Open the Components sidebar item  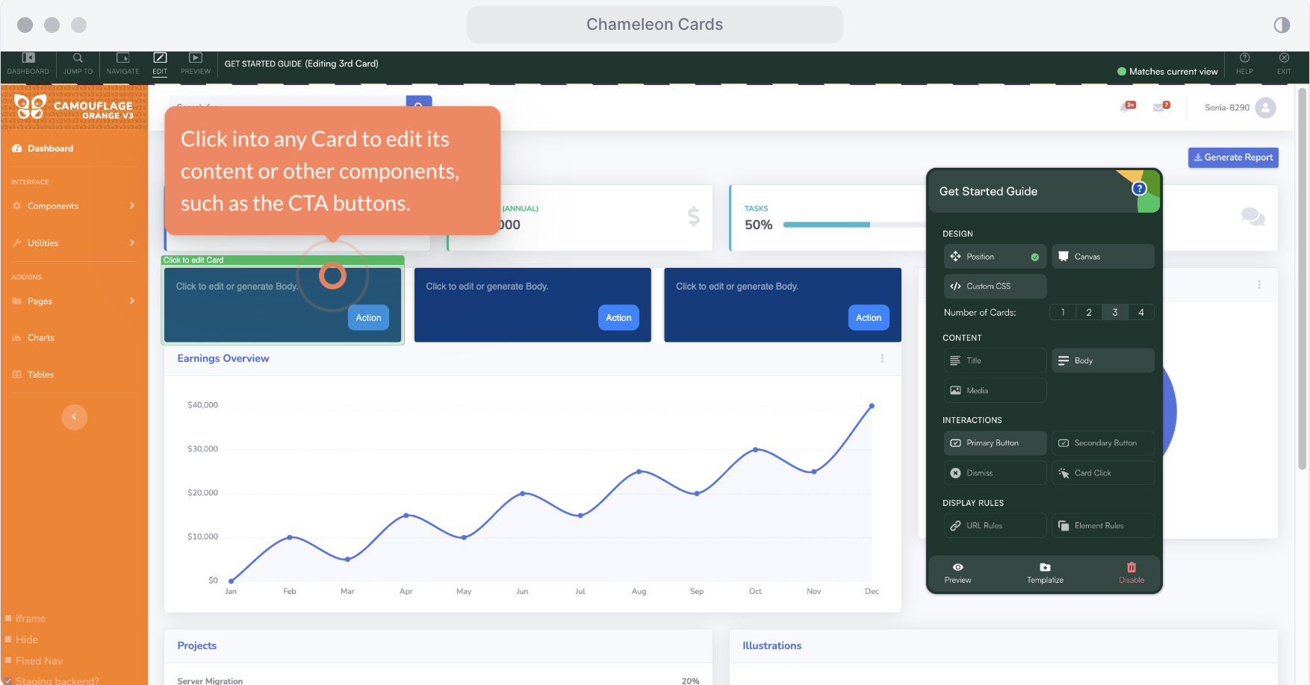point(74,206)
